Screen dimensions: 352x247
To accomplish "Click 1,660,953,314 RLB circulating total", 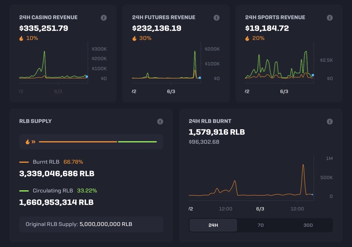I will point(56,202).
